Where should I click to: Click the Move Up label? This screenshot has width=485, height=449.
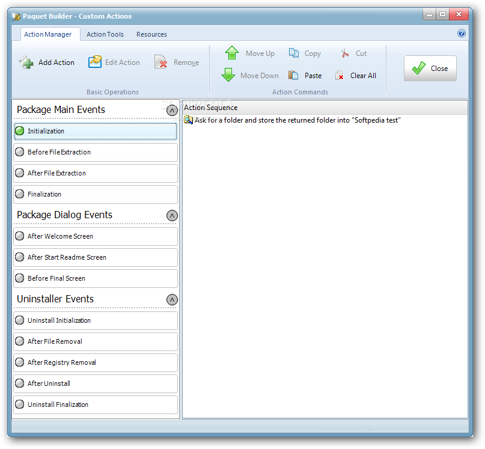tap(260, 53)
